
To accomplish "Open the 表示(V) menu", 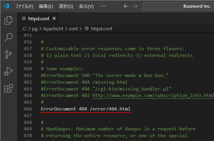I will [x=86, y=6].
